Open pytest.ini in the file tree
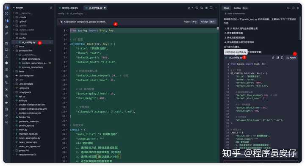305x166 pixels. point(24,151)
